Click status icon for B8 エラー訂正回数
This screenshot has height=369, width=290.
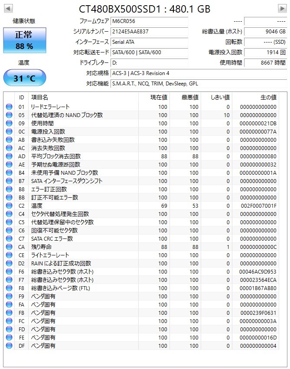[x=9, y=189]
